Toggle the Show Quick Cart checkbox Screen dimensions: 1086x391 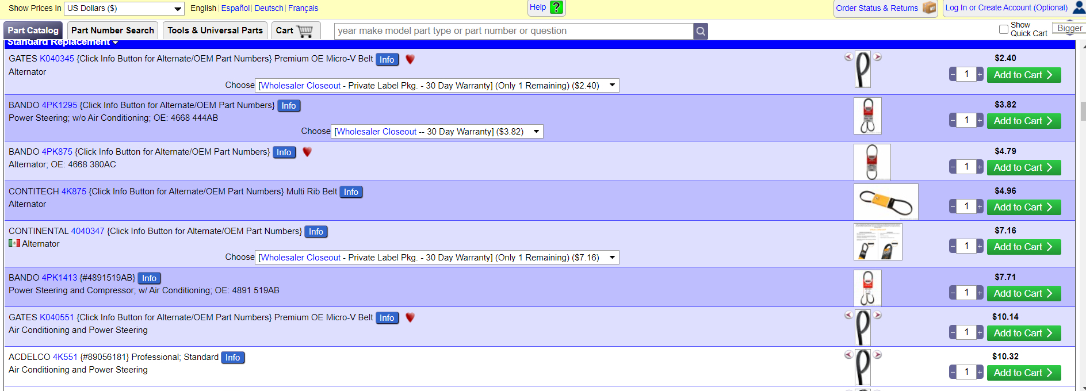point(1004,29)
